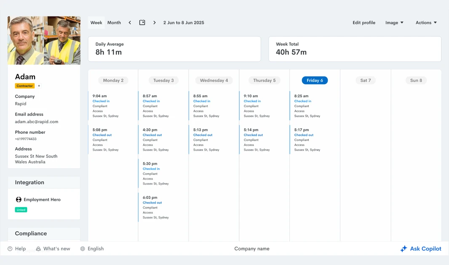
Task: Open Tuesday 5:30 pm Checked in entry
Action: 163,174
